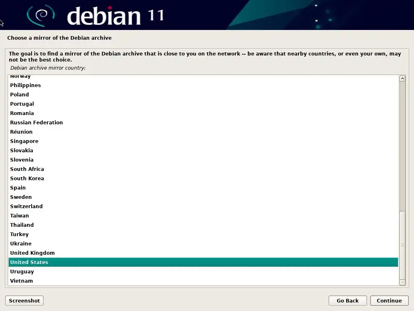The height and width of the screenshot is (311, 414).
Task: Select Switzerland as mirror country
Action: coord(203,206)
